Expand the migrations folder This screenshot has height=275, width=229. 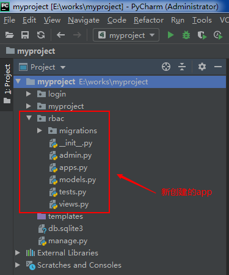click(40, 131)
